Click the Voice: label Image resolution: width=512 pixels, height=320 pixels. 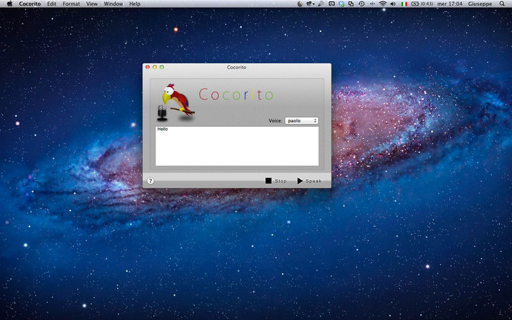pyautogui.click(x=275, y=121)
